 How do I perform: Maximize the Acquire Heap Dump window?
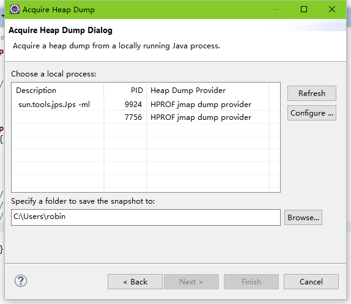(304, 9)
